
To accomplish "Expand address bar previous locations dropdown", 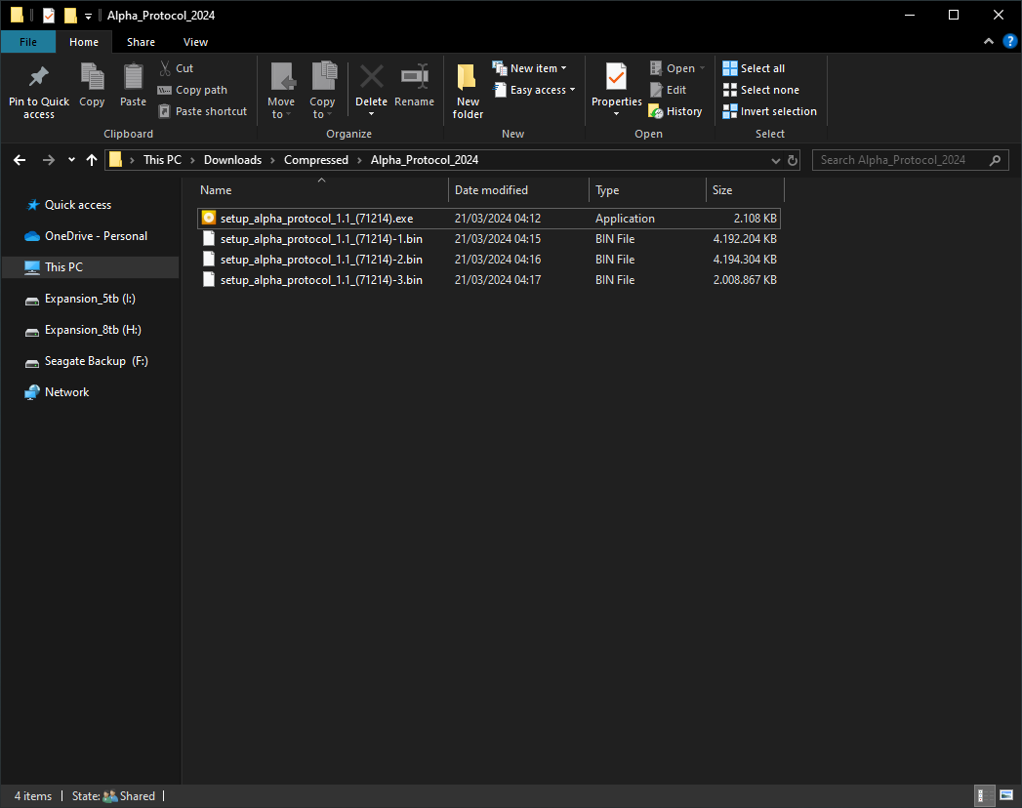I will click(776, 160).
